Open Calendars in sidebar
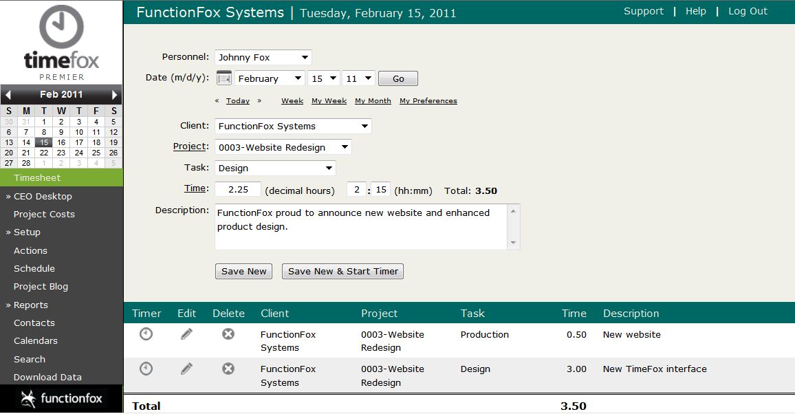This screenshot has width=795, height=414. coord(36,341)
